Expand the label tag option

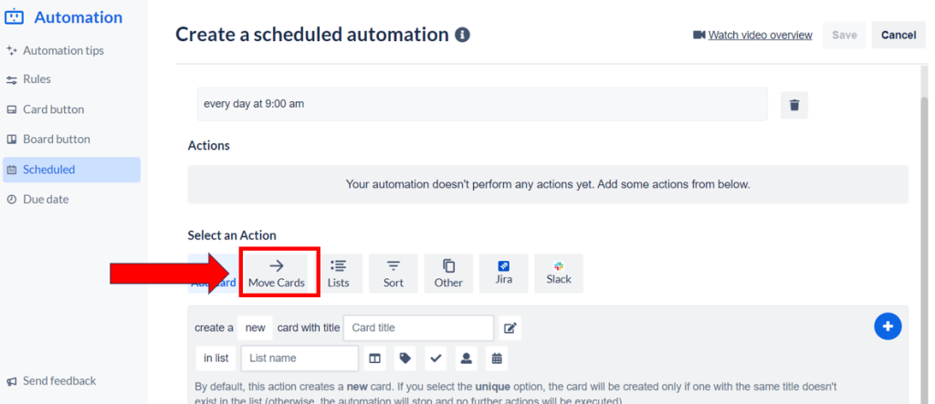coord(405,358)
